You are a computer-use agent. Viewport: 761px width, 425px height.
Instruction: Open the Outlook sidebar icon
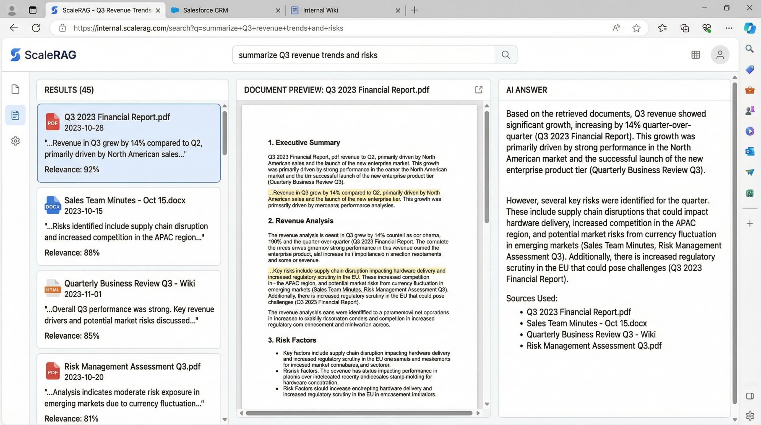tap(749, 152)
